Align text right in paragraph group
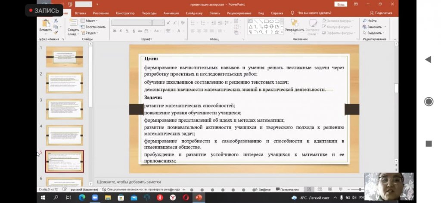This screenshot has height=203, width=441. tap(205, 31)
